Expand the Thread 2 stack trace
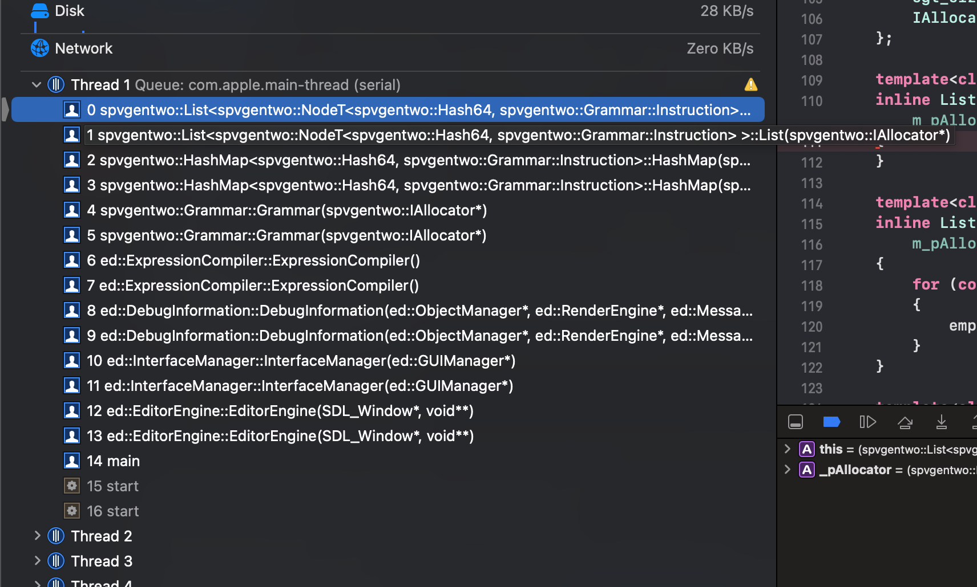This screenshot has width=977, height=587. [x=37, y=536]
